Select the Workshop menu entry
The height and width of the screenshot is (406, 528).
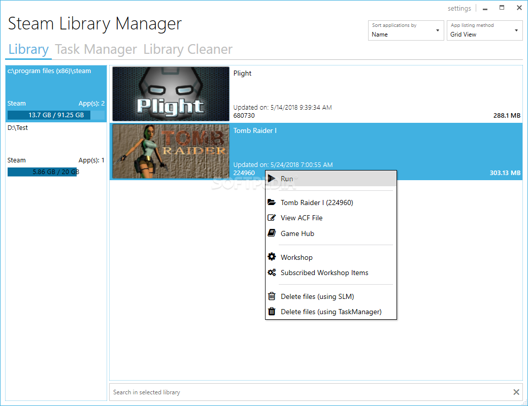[x=331, y=257]
